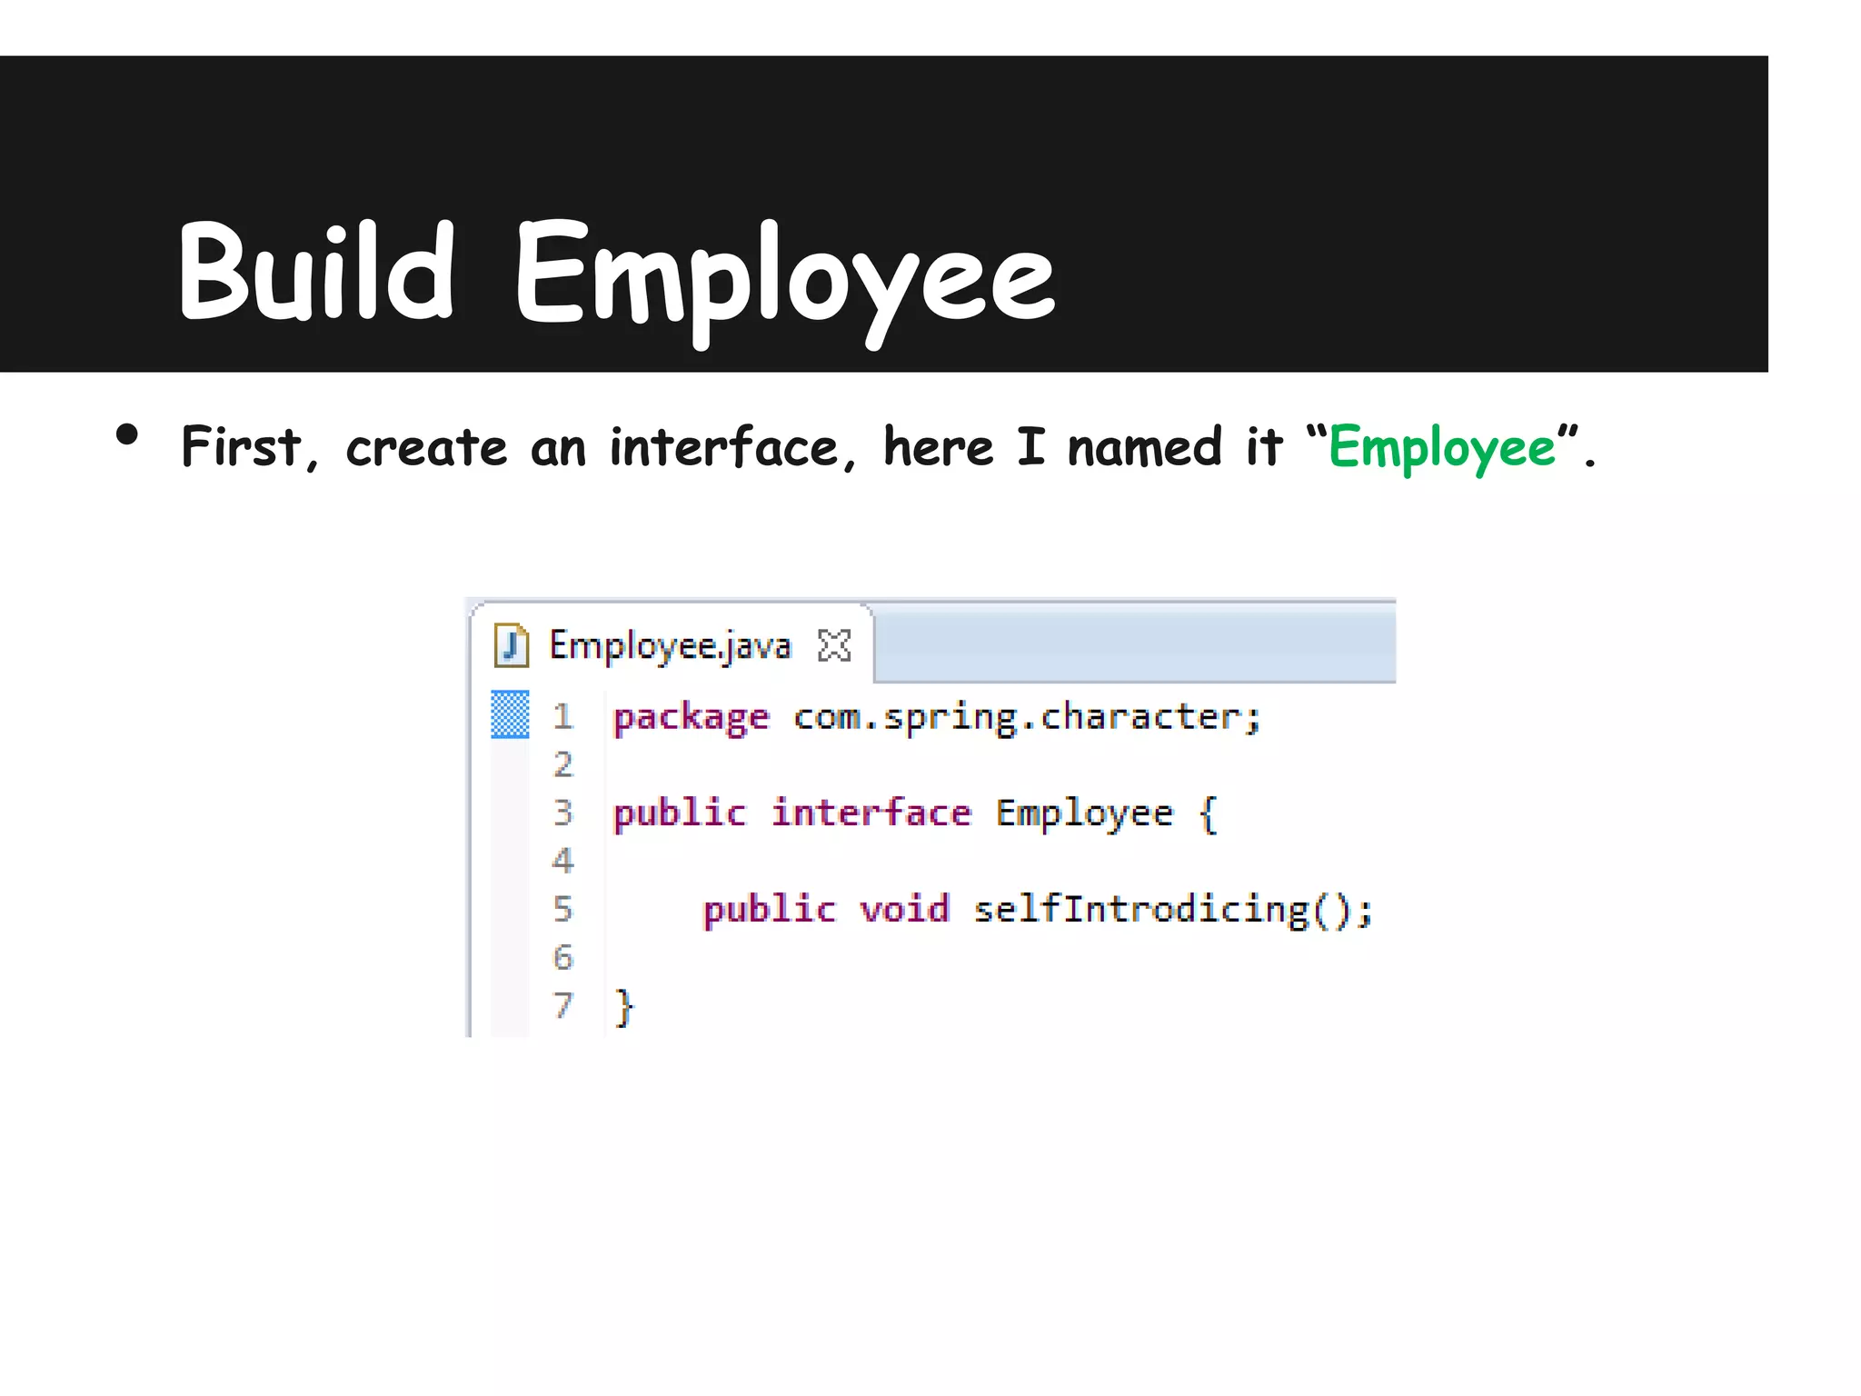Screen dimensions: 1861x1396
Task: Click the 'public' keyword on line 5
Action: coord(770,910)
